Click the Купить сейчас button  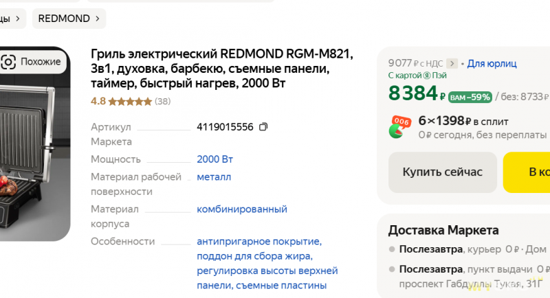[442, 172]
